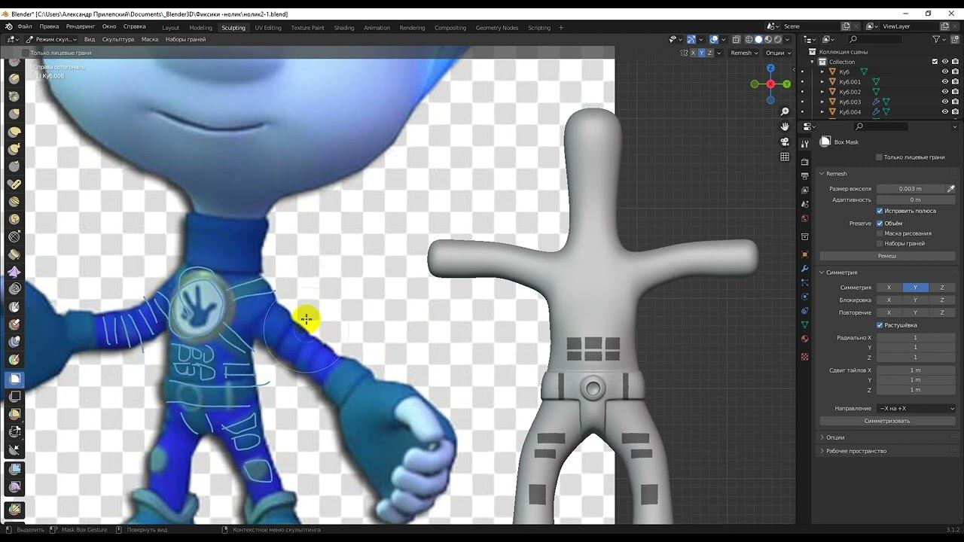Click the zoom magnifier icon in viewport

[x=785, y=112]
